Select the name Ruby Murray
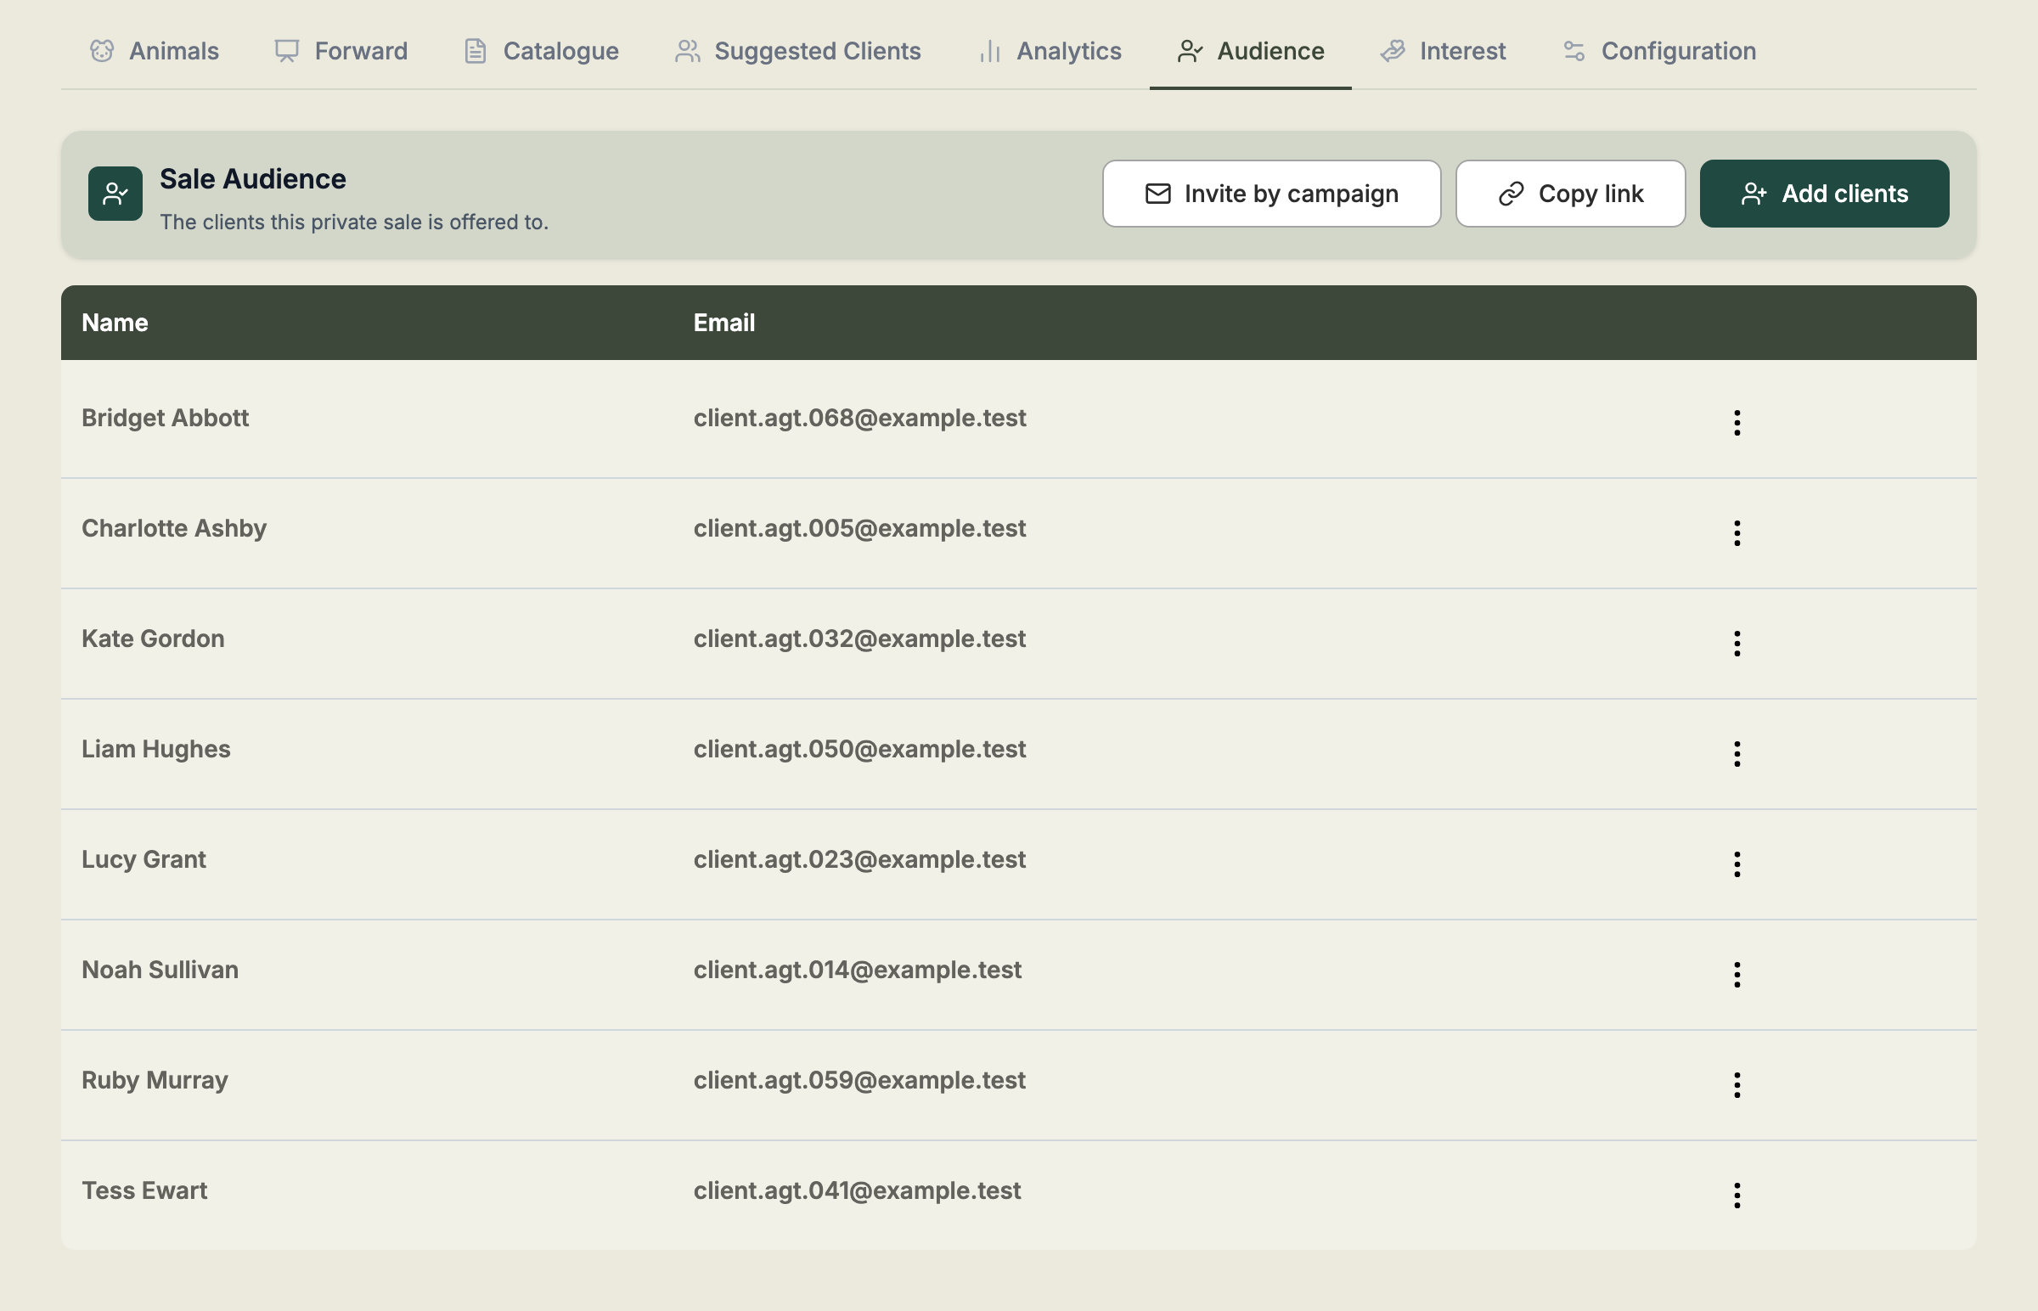The width and height of the screenshot is (2038, 1311). coord(155,1080)
